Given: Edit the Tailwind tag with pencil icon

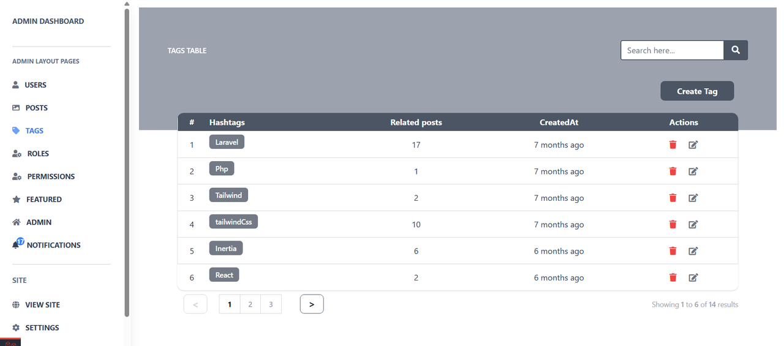Looking at the screenshot, I should [x=693, y=198].
